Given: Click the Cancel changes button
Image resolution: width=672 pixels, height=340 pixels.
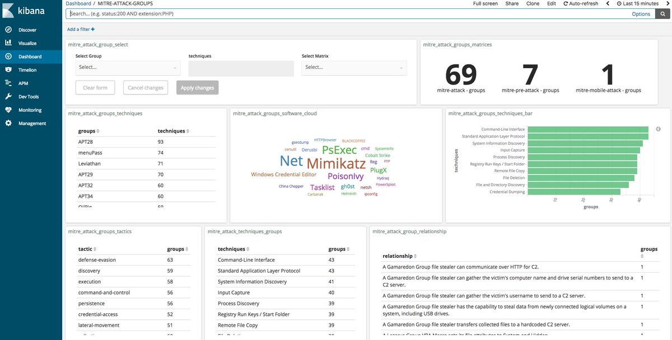Looking at the screenshot, I should click(x=146, y=87).
